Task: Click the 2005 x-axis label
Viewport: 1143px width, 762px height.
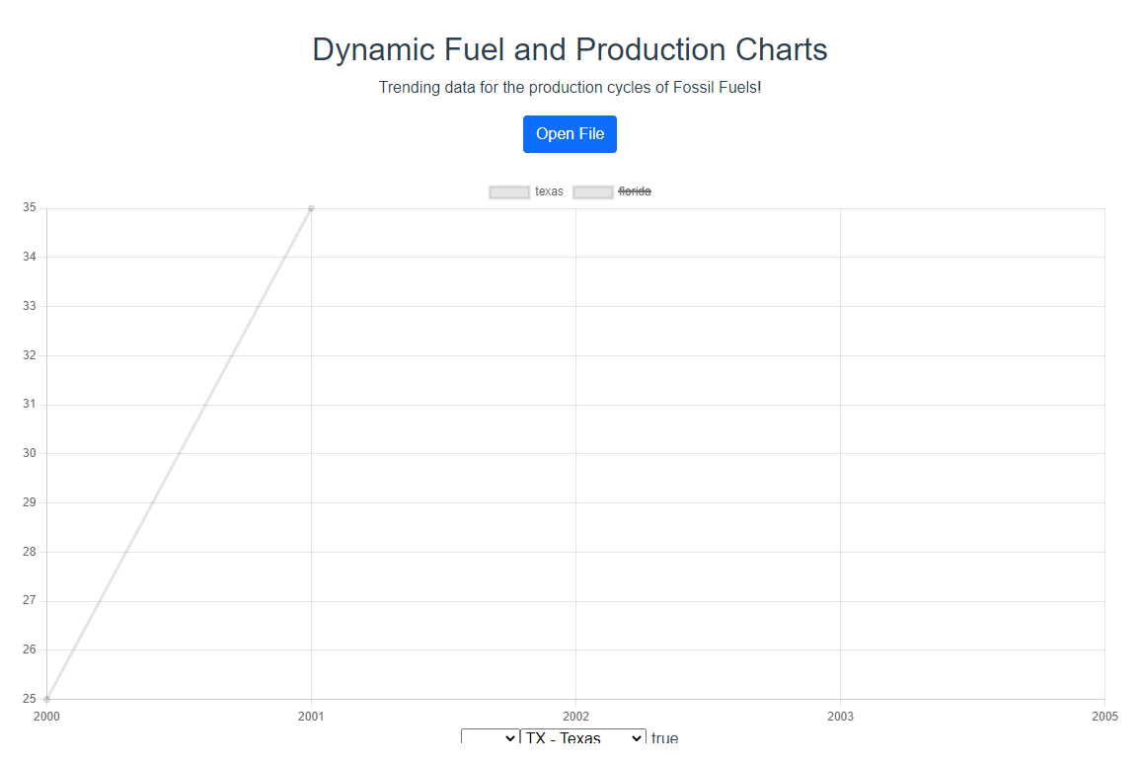Action: coord(1105,717)
